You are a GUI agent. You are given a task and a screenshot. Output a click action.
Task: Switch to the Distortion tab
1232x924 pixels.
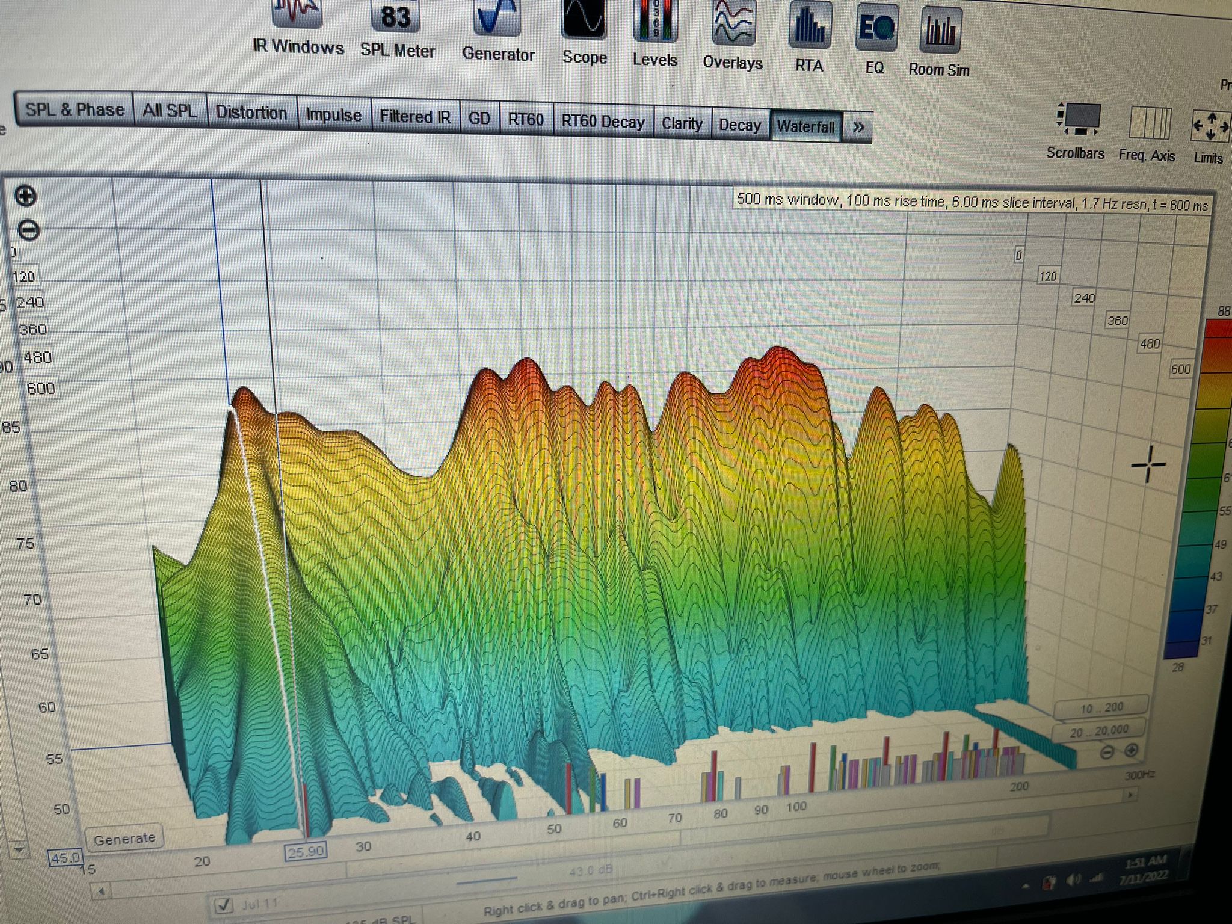[251, 112]
